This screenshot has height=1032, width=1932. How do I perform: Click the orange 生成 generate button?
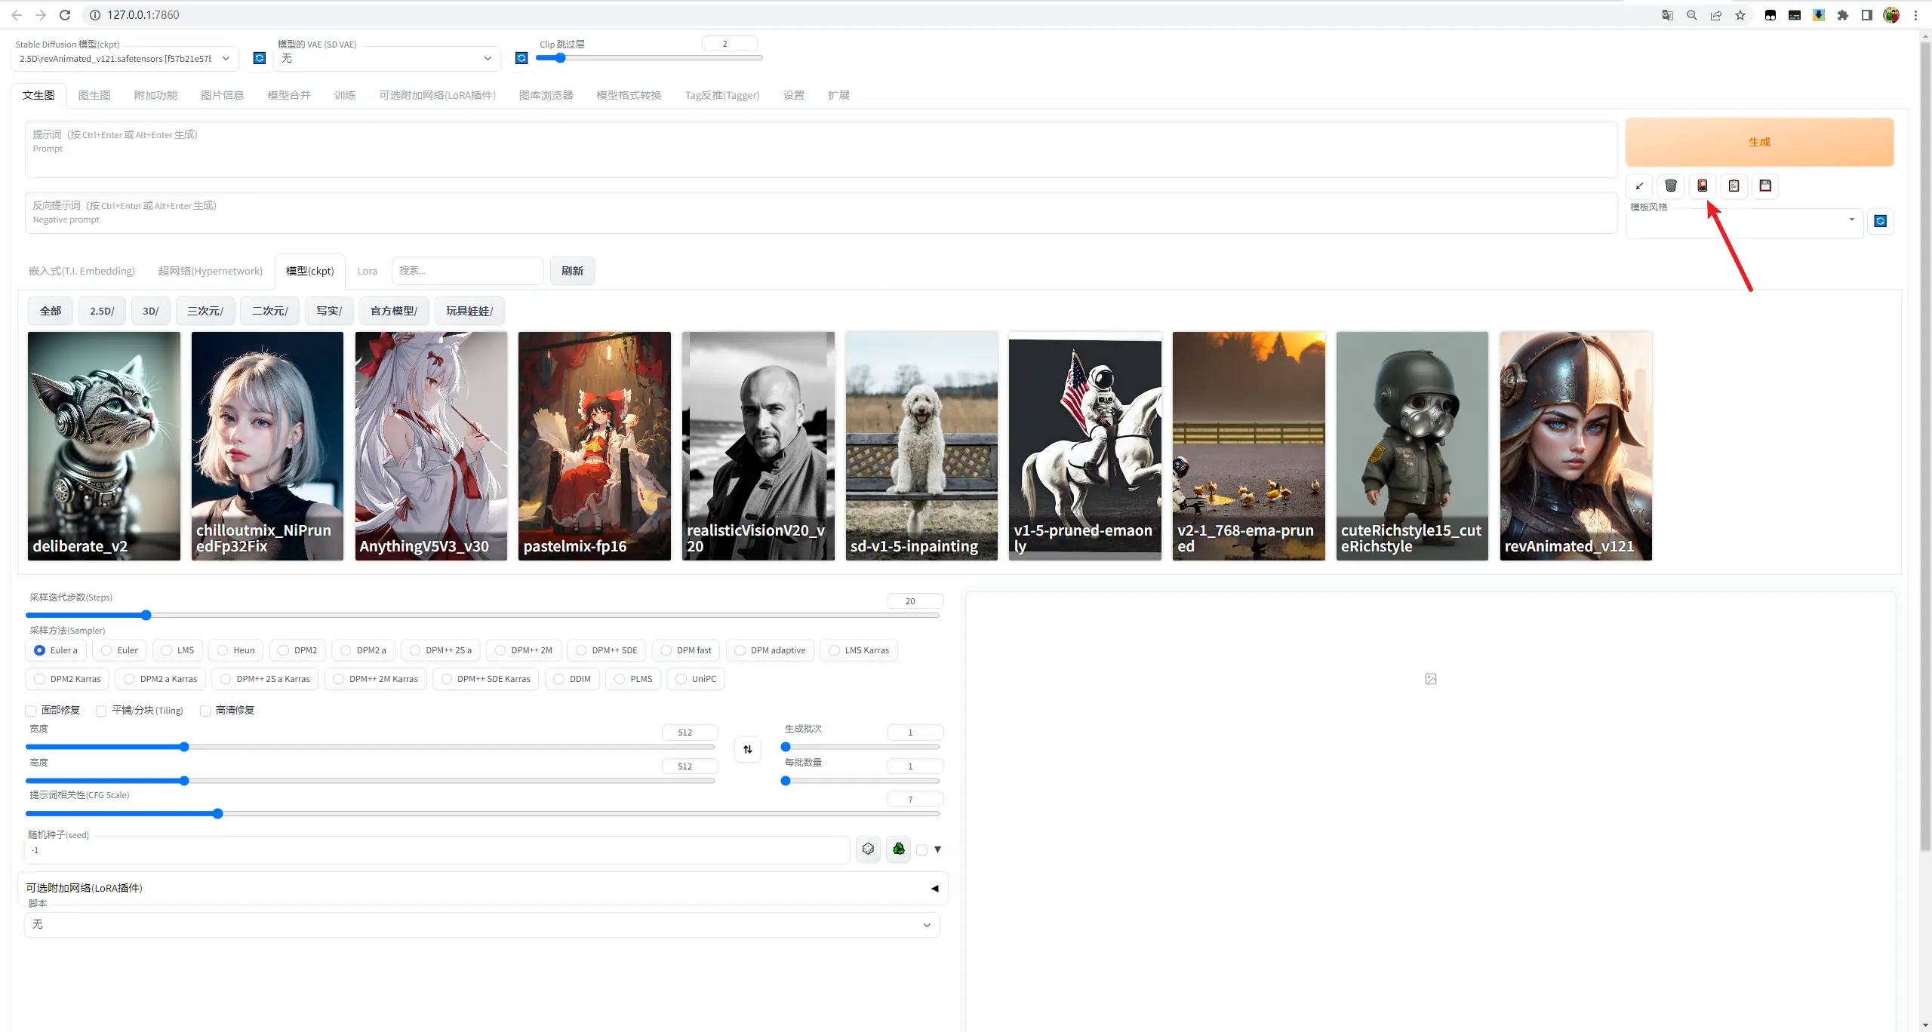pos(1758,142)
